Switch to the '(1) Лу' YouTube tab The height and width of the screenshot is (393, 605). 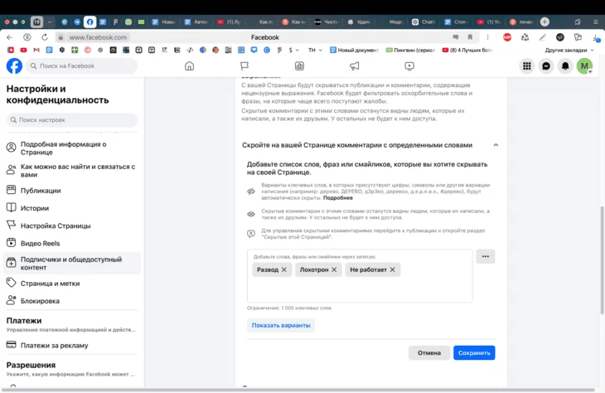pyautogui.click(x=229, y=22)
